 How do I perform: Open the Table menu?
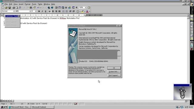40,4
